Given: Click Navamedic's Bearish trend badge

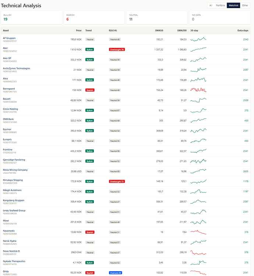Looking at the screenshot, I should 90,232.
